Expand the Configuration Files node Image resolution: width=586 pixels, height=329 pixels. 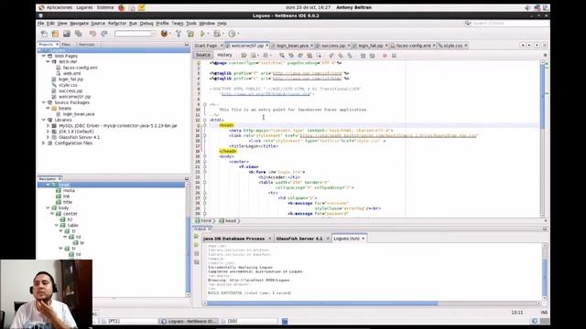click(x=44, y=143)
